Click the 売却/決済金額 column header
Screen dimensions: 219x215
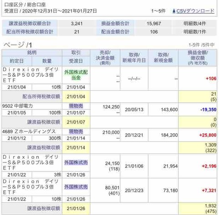pyautogui.click(x=105, y=58)
